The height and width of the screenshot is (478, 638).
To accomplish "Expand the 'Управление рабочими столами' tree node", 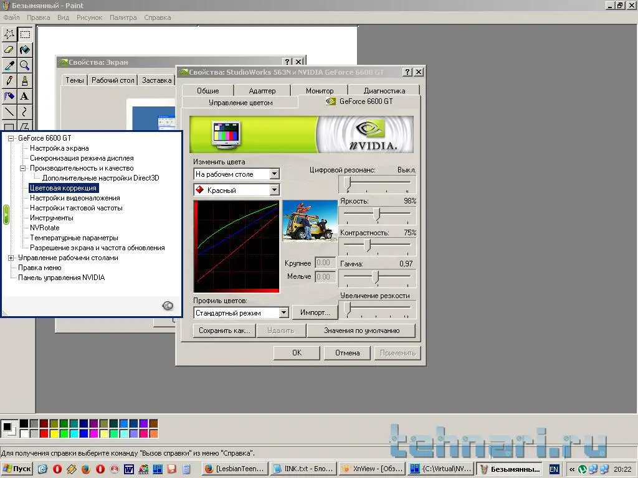I will 11,258.
